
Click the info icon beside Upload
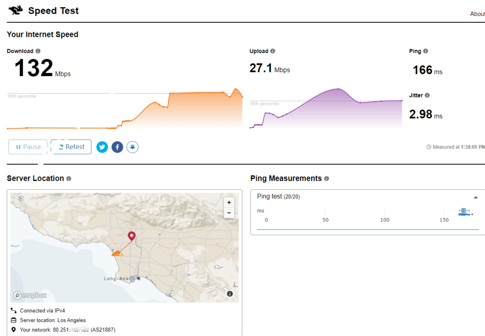272,51
